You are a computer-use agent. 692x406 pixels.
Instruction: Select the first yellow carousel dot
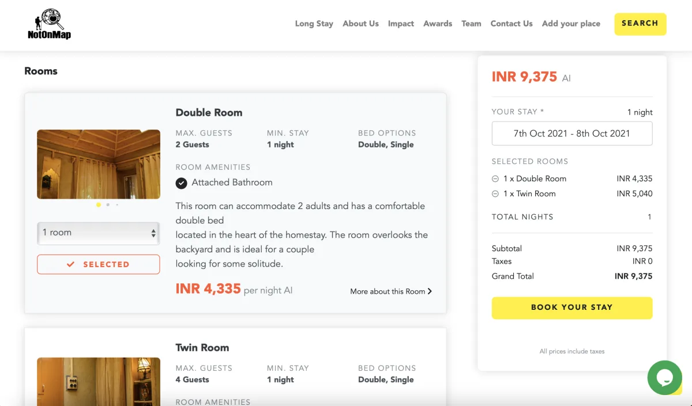pyautogui.click(x=99, y=204)
